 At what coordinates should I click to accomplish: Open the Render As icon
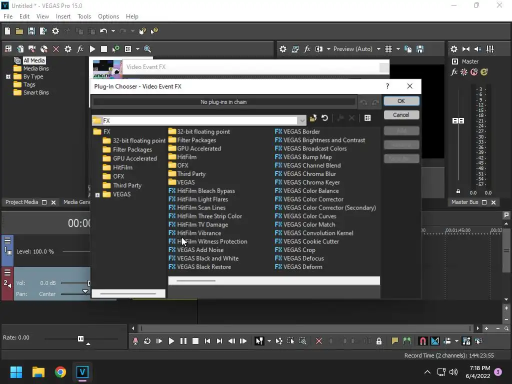tap(43, 31)
